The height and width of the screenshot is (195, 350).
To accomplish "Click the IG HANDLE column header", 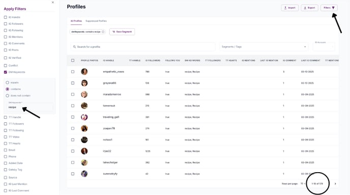I will pos(108,60).
